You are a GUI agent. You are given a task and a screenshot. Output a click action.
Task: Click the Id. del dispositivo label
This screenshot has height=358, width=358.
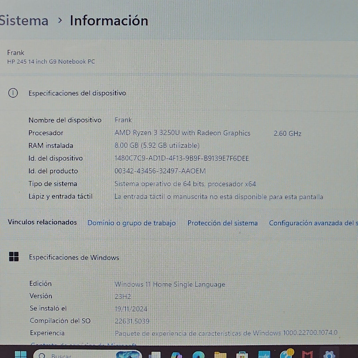(x=56, y=158)
